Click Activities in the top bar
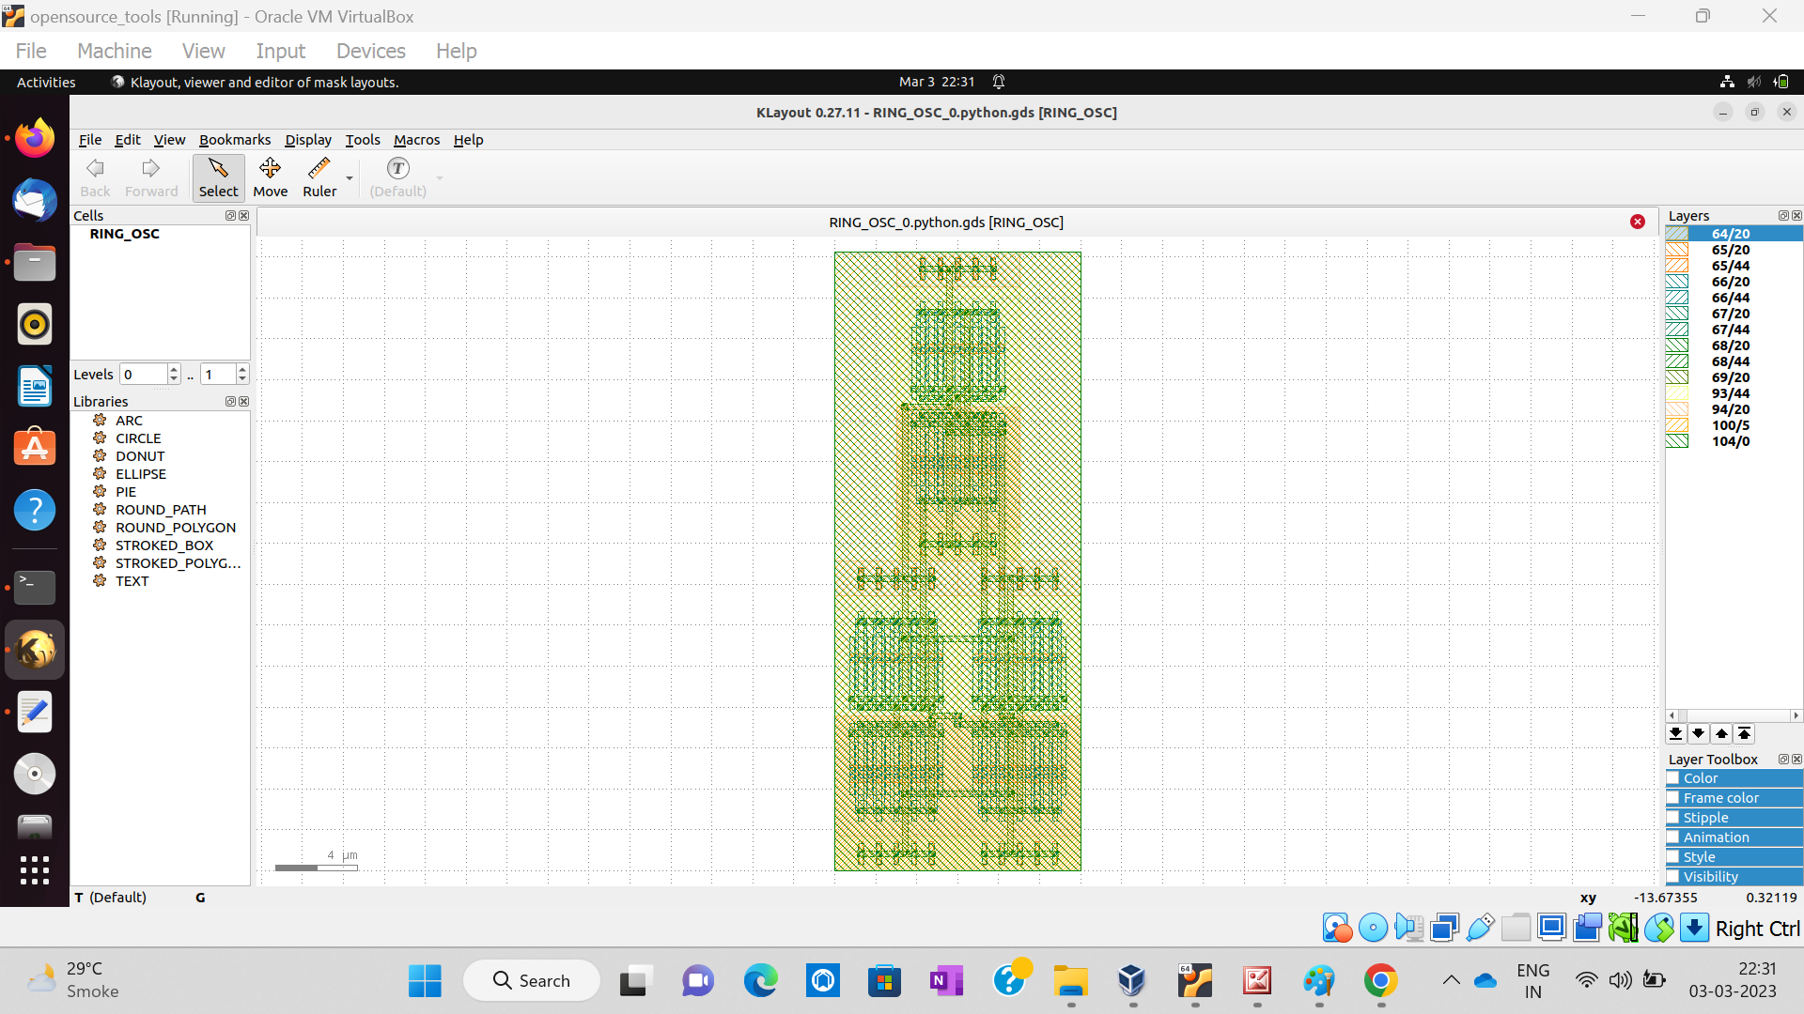 46,83
